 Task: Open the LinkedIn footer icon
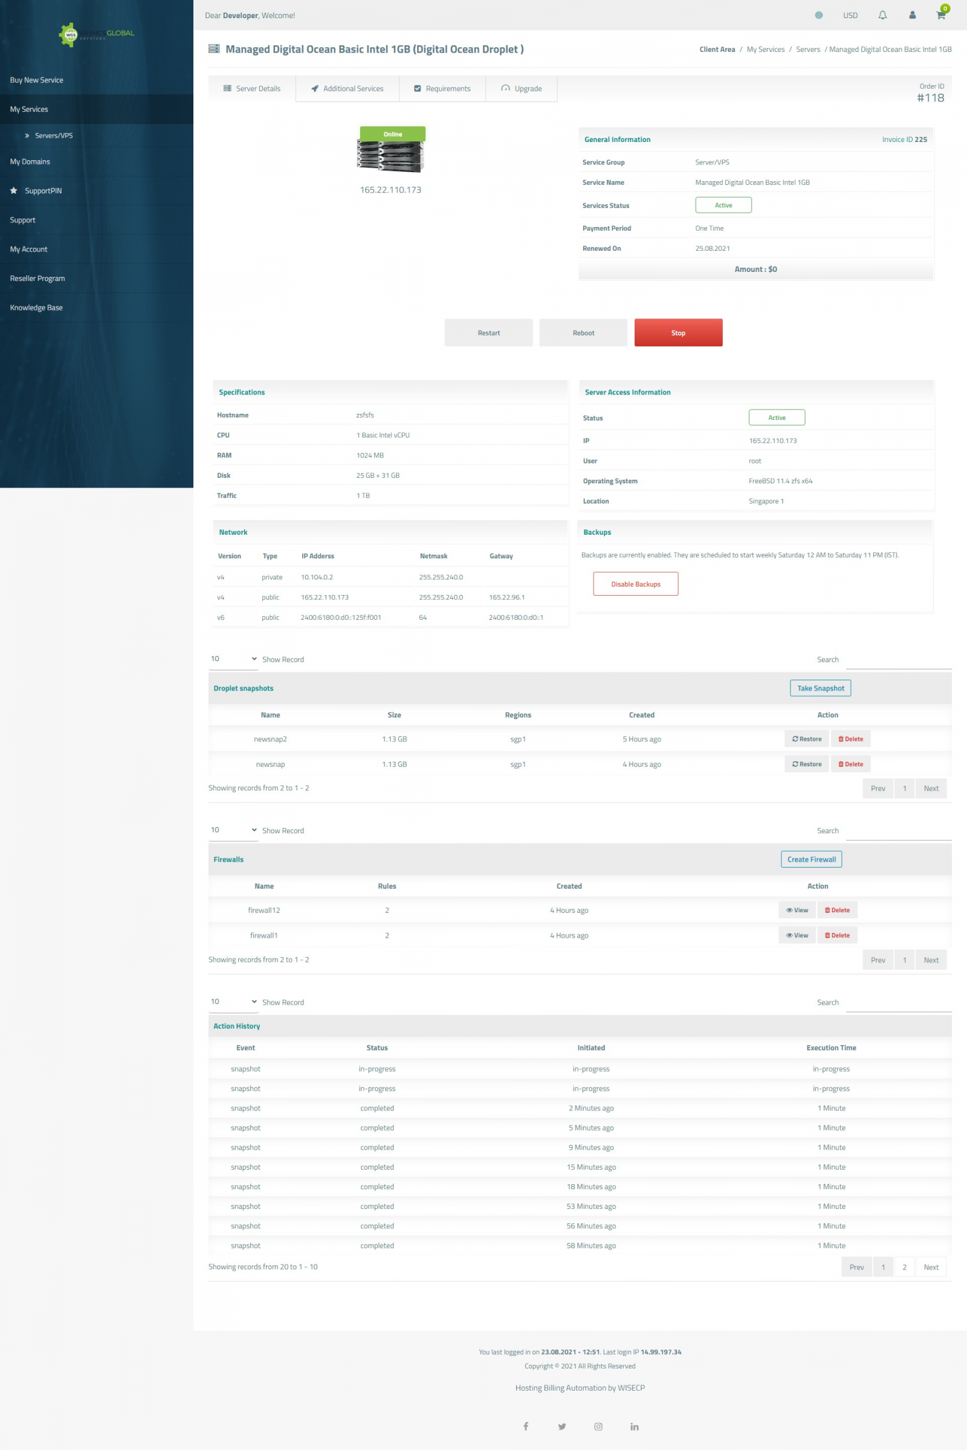coord(635,1426)
